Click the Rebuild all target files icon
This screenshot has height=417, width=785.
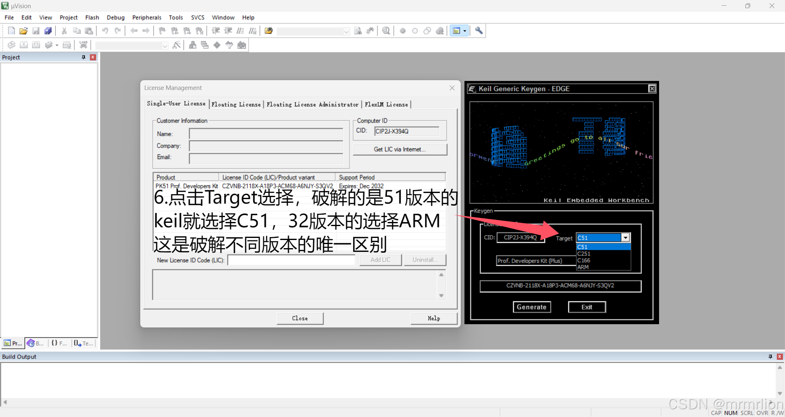coord(36,45)
